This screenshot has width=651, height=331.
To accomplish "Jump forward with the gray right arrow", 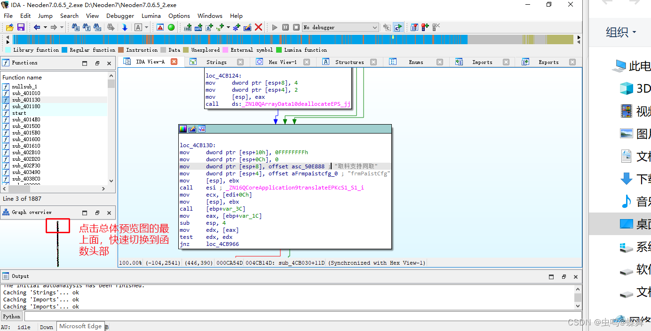I will (x=54, y=27).
